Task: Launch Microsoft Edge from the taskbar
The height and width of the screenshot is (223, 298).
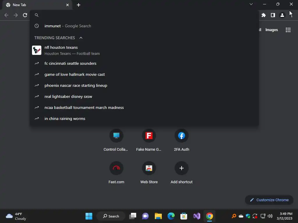Action: point(171,216)
